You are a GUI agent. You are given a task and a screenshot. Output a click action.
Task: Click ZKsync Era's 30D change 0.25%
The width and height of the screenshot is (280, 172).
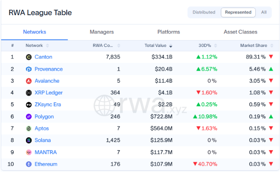point(207,105)
